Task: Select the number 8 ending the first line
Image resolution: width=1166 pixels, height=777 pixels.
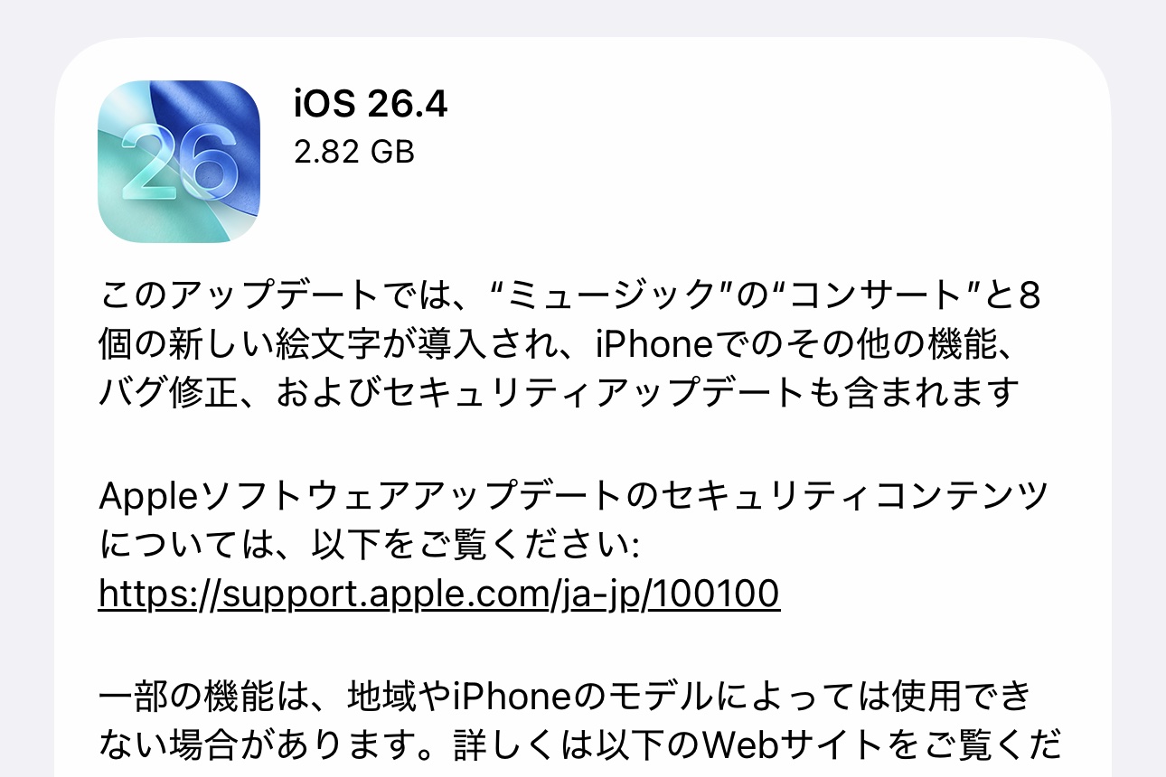Action: (x=1030, y=296)
